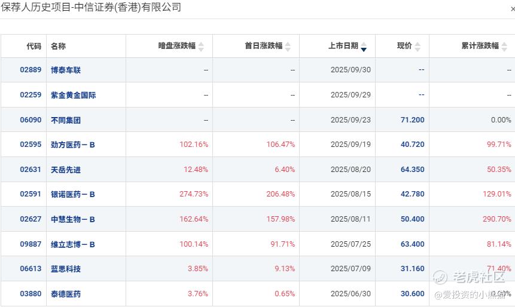Screen dimensions: 515x307
Task: Select the 129.01% cumulative gain cell
Action: (497, 194)
